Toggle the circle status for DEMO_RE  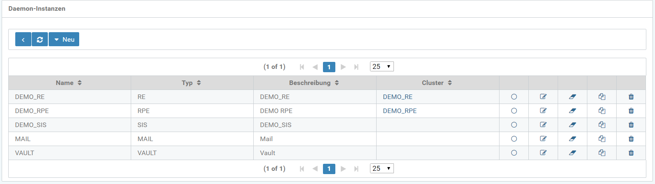pyautogui.click(x=514, y=97)
